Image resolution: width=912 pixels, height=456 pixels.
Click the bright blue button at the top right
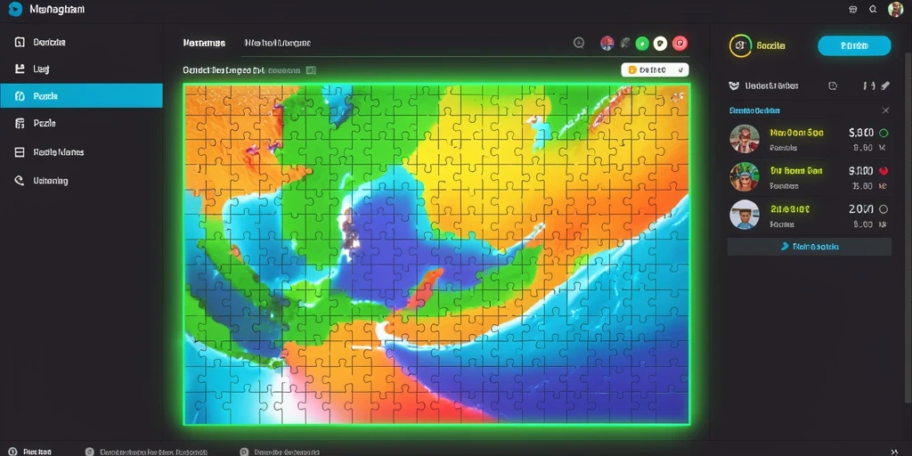[x=854, y=46]
